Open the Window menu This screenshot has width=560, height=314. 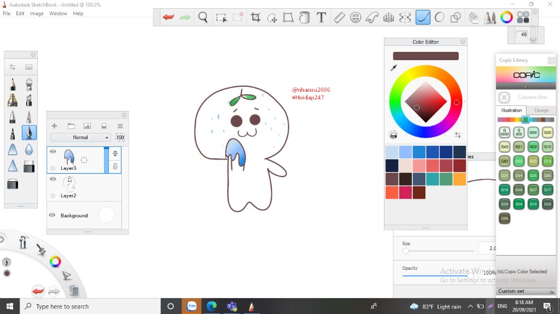pyautogui.click(x=58, y=13)
